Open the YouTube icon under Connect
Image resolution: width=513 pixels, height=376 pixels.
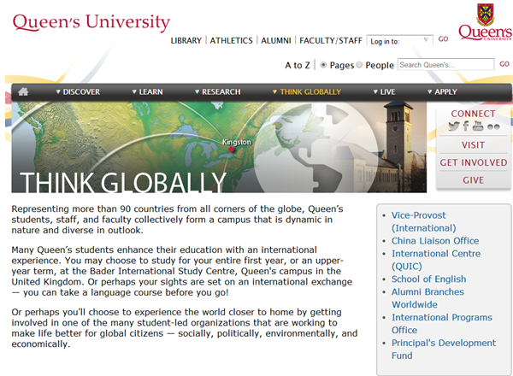pyautogui.click(x=478, y=126)
